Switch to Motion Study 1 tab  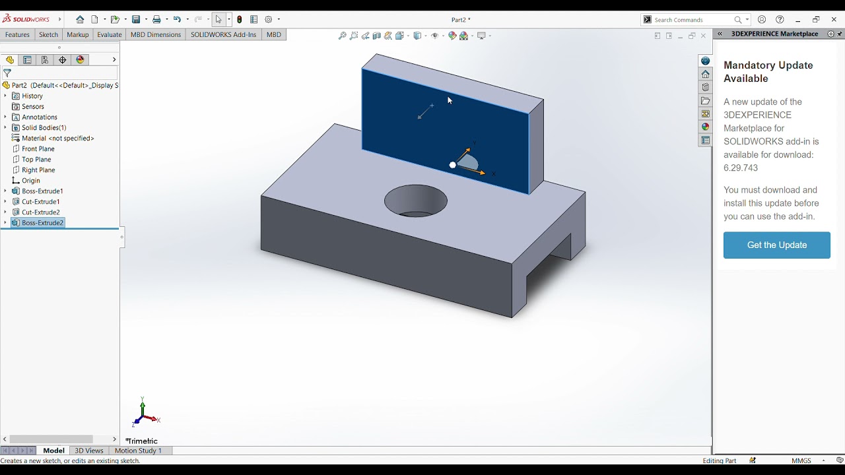tap(138, 451)
